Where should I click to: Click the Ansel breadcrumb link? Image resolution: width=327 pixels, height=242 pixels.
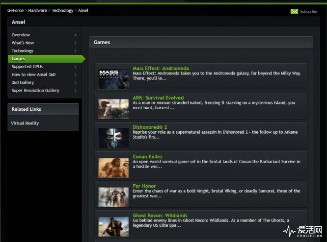83,10
